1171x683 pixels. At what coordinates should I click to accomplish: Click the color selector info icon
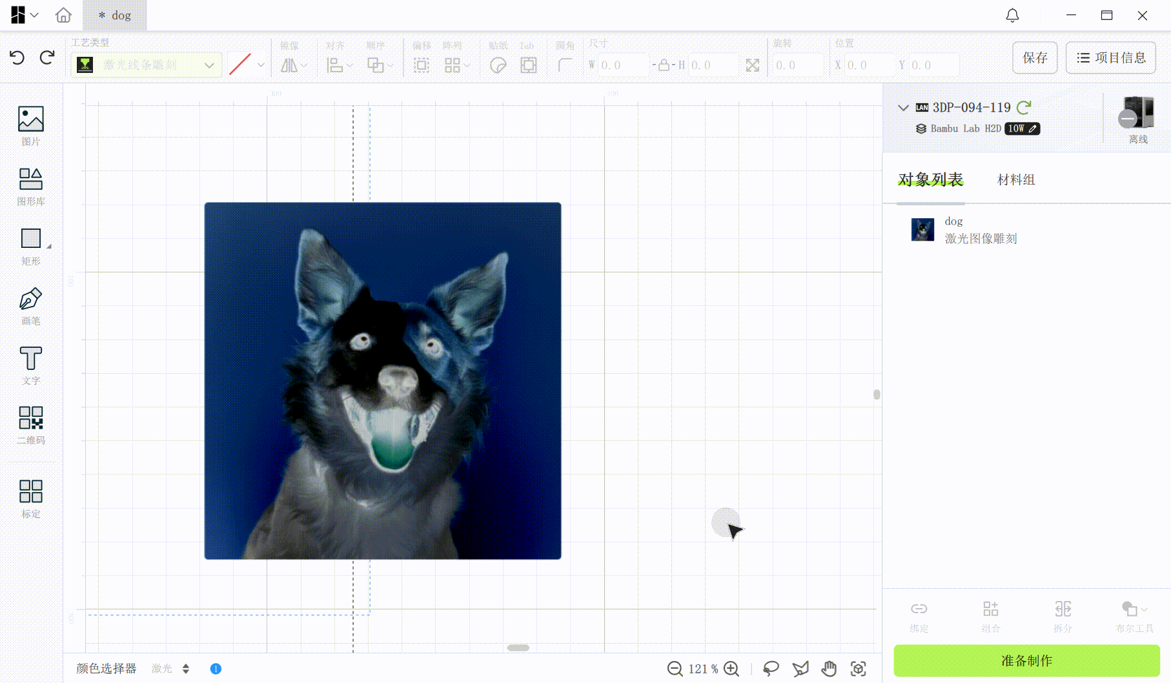click(x=216, y=669)
